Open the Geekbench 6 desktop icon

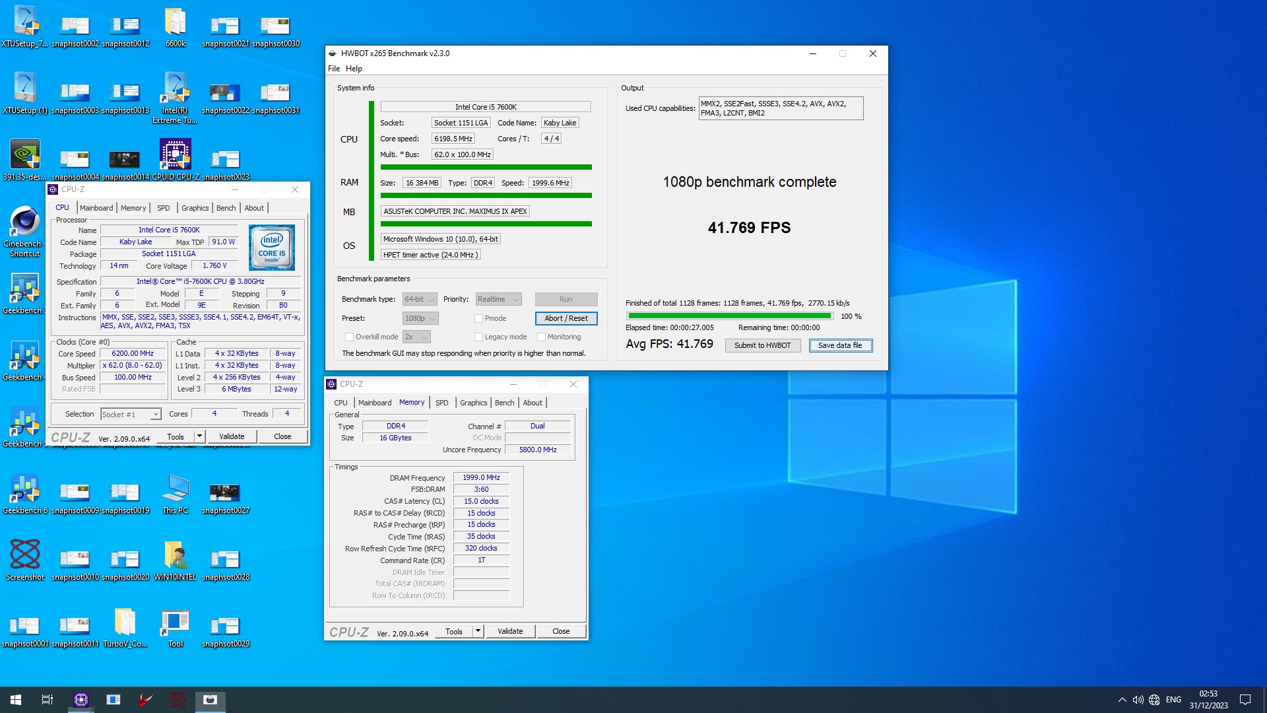(x=25, y=493)
